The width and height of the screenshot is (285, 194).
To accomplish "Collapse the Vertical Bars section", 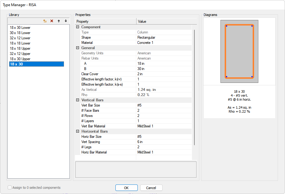I will tap(78, 100).
